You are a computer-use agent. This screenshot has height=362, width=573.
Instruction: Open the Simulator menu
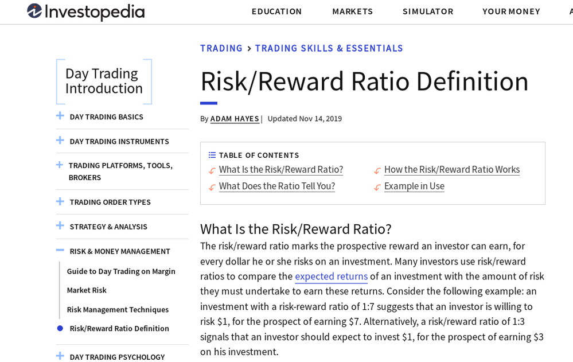[x=428, y=11]
